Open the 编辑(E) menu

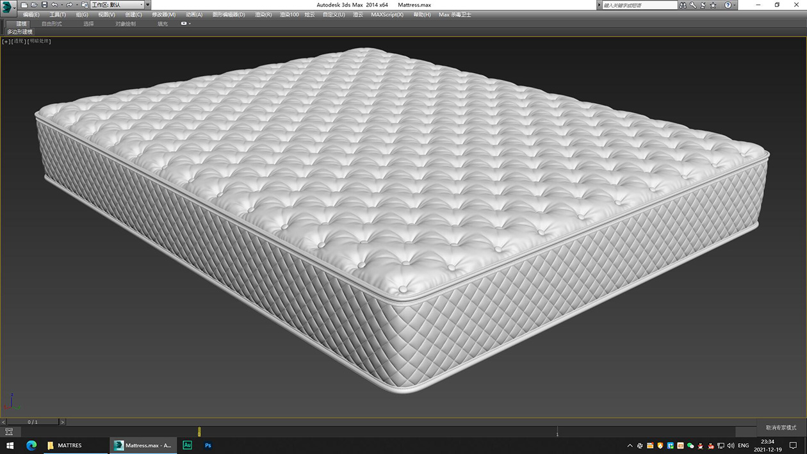pos(31,15)
